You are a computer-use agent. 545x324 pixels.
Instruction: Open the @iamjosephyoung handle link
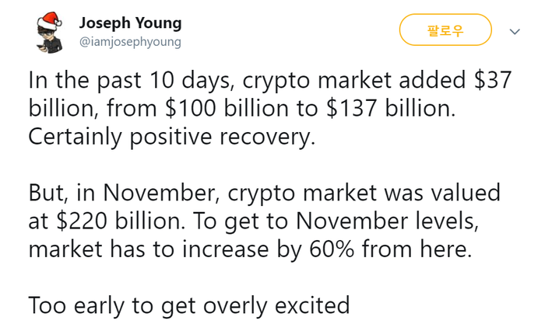[130, 42]
